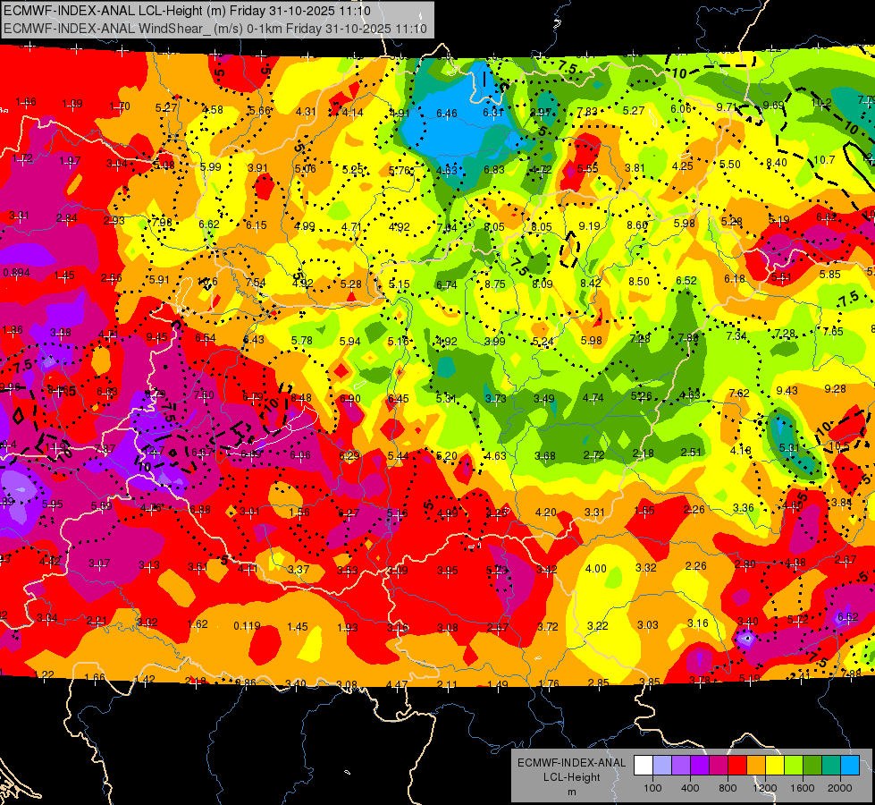
Task: Click the wind shear value 3.49
Action: click(544, 398)
